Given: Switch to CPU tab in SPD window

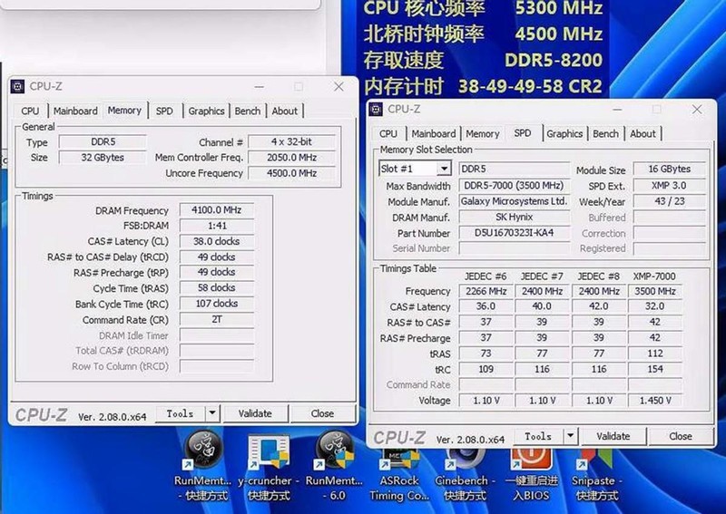Looking at the screenshot, I should [388, 133].
